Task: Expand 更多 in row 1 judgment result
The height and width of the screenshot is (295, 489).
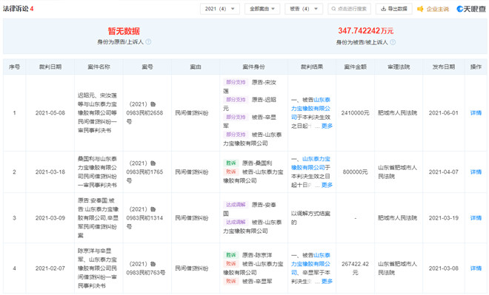Action: pos(327,126)
